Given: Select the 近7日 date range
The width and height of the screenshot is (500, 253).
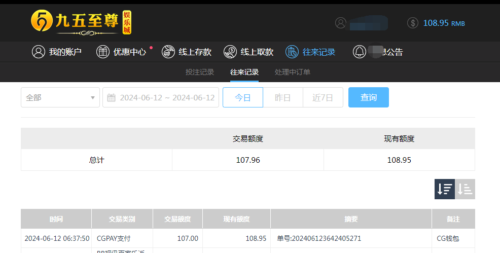Looking at the screenshot, I should 323,97.
